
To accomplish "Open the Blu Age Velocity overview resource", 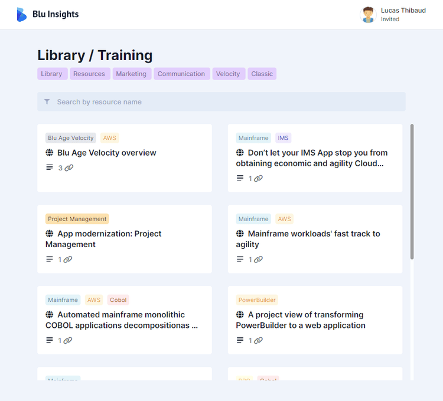I will click(106, 153).
